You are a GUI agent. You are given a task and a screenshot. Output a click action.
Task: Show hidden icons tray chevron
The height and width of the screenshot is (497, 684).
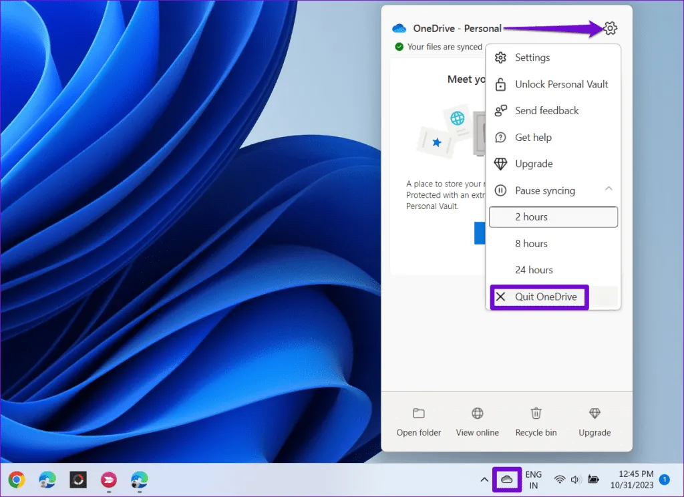pyautogui.click(x=484, y=479)
